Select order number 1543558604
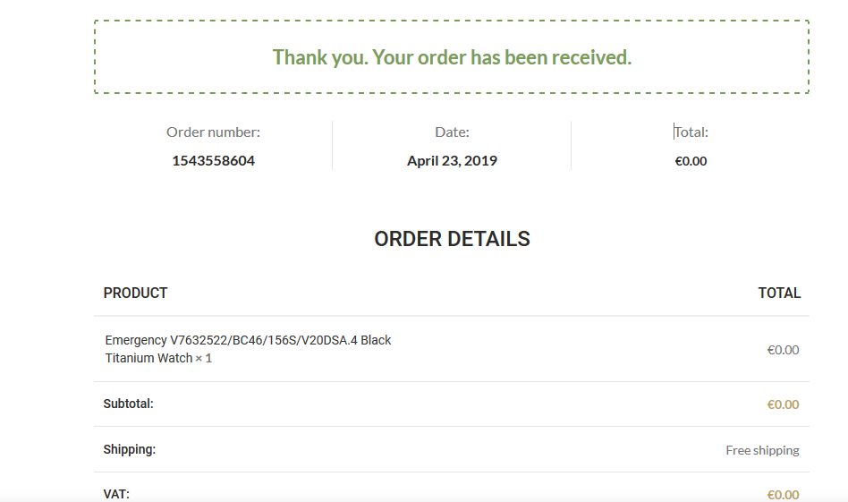This screenshot has width=848, height=502. (x=213, y=161)
